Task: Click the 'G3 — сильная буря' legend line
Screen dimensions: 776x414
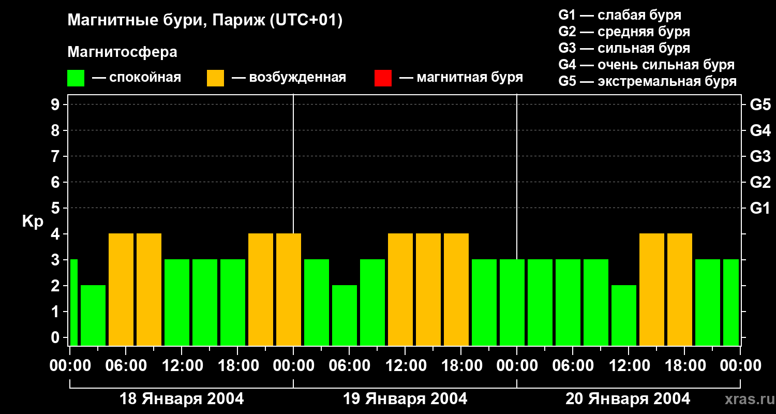Action: click(x=624, y=48)
